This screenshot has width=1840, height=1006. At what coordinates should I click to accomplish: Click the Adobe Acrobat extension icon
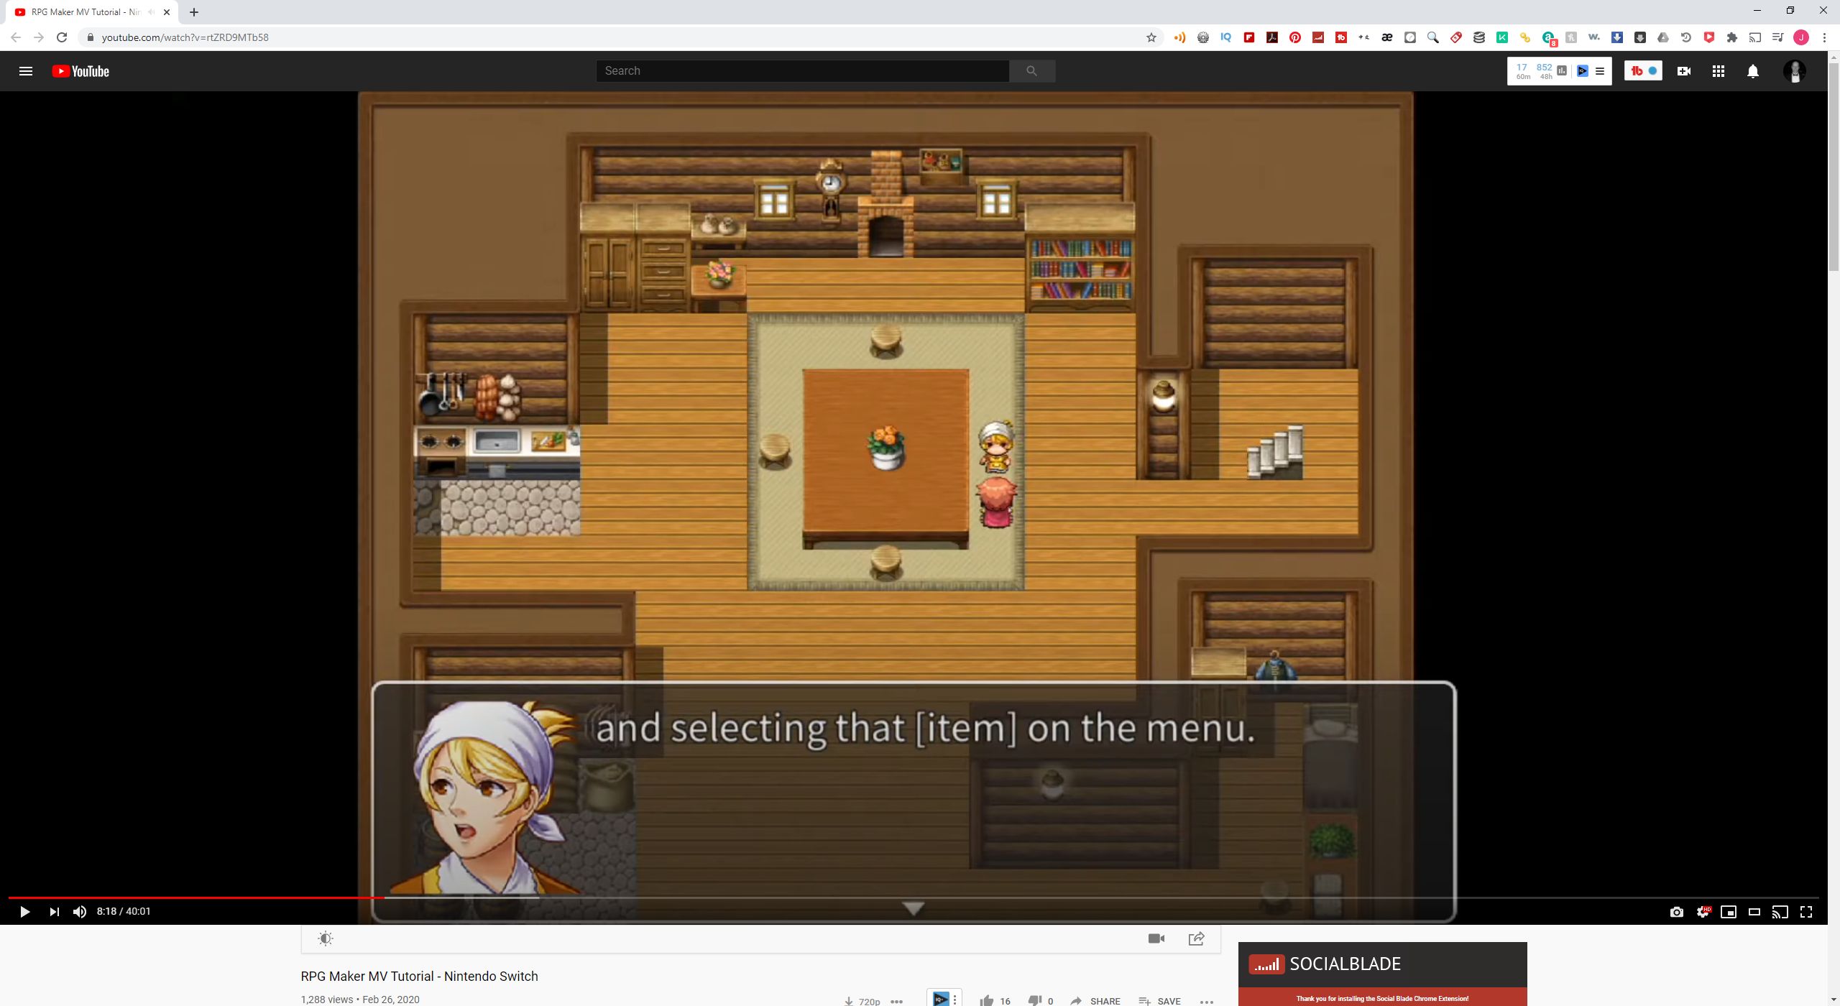click(1272, 37)
